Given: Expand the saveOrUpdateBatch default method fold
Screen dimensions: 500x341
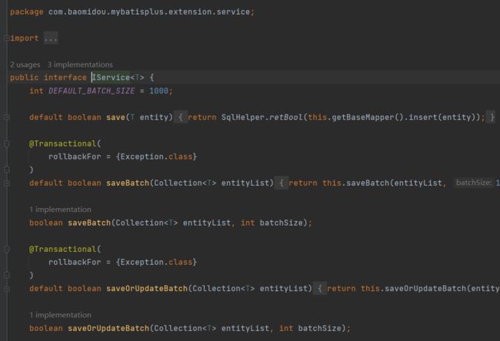Looking at the screenshot, I should [6, 289].
